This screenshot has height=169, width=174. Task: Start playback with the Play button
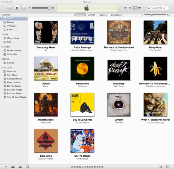coord(17,8)
